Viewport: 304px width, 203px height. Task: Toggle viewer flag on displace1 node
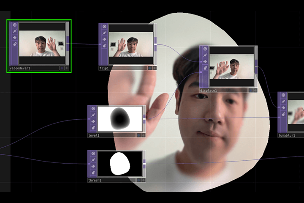tap(204, 49)
